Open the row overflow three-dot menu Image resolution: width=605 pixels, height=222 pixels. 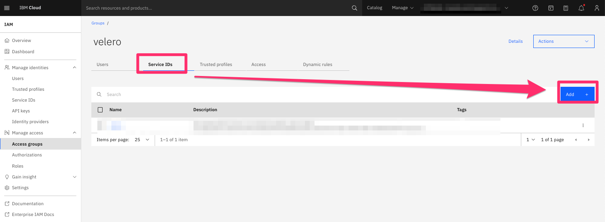click(583, 125)
